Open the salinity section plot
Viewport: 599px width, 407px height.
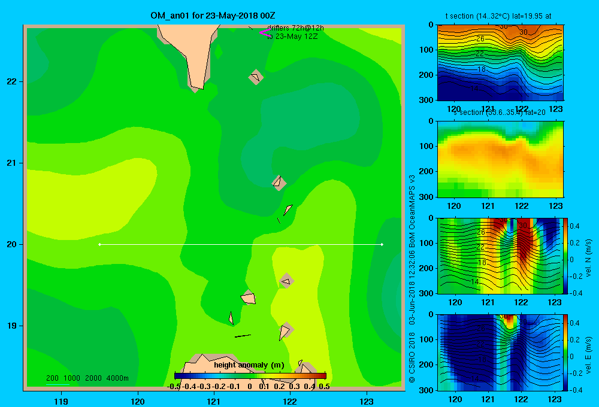[x=500, y=159]
